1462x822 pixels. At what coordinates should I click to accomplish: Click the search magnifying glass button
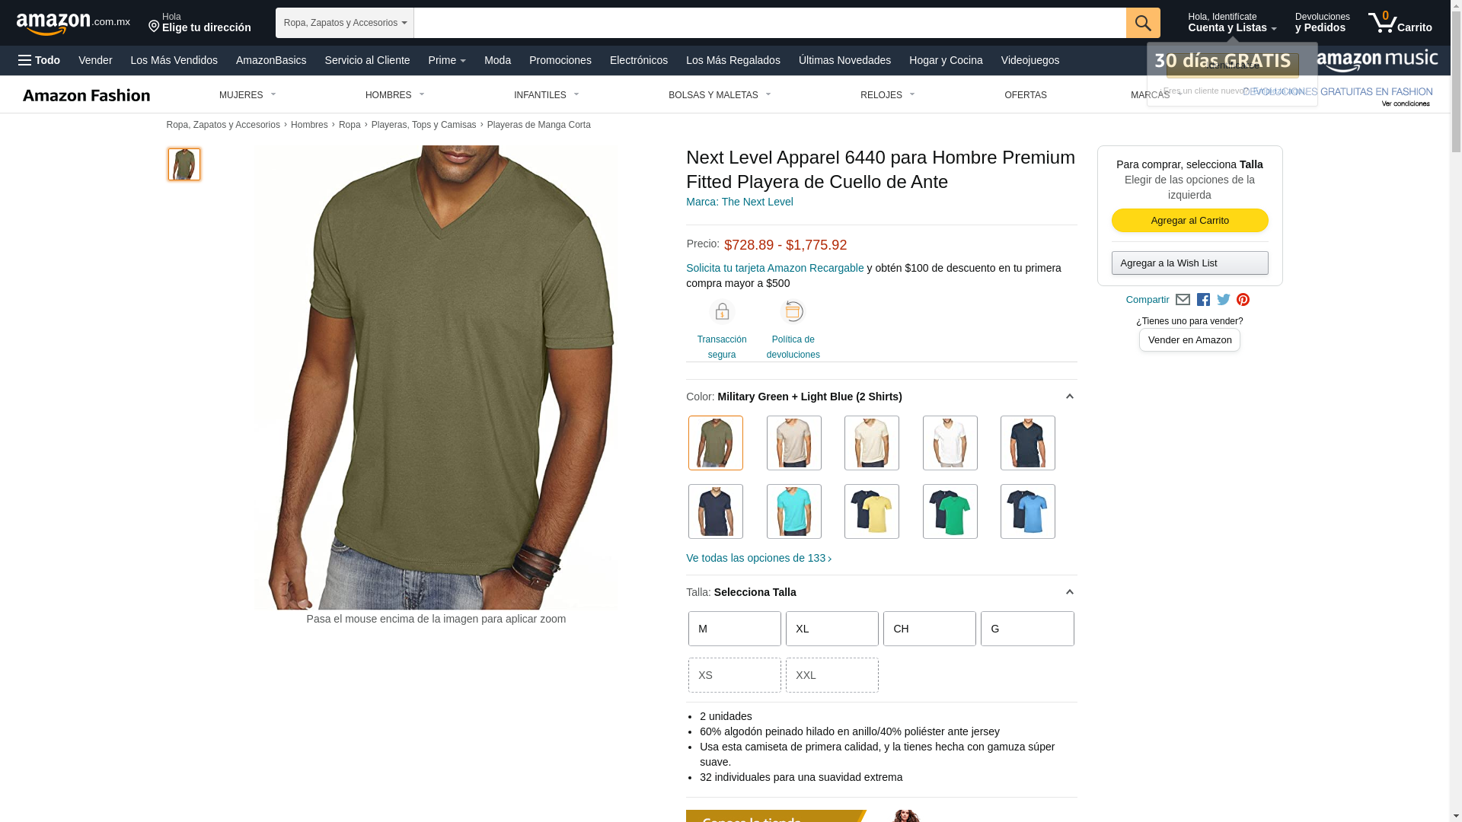[1143, 23]
